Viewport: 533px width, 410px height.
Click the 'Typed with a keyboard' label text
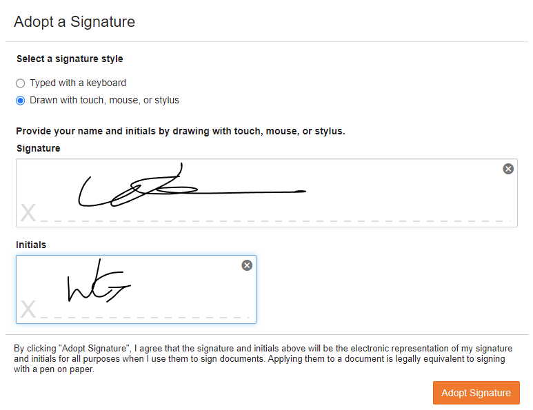(x=78, y=83)
